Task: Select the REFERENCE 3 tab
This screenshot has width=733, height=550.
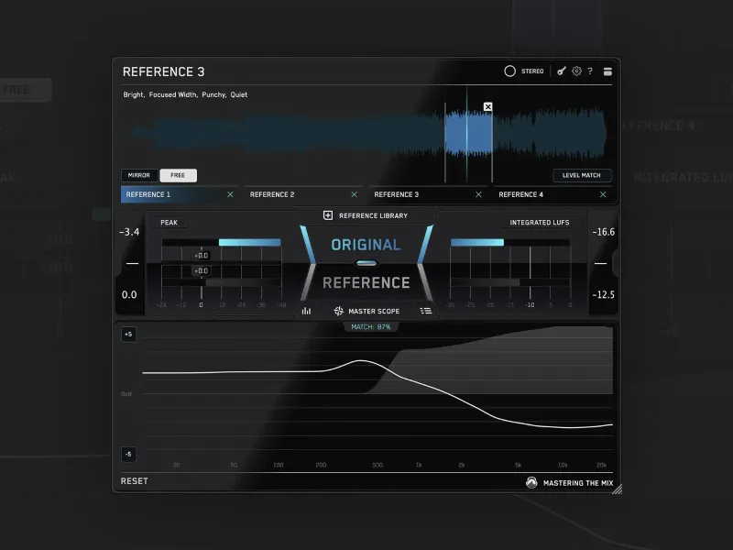Action: pyautogui.click(x=427, y=194)
